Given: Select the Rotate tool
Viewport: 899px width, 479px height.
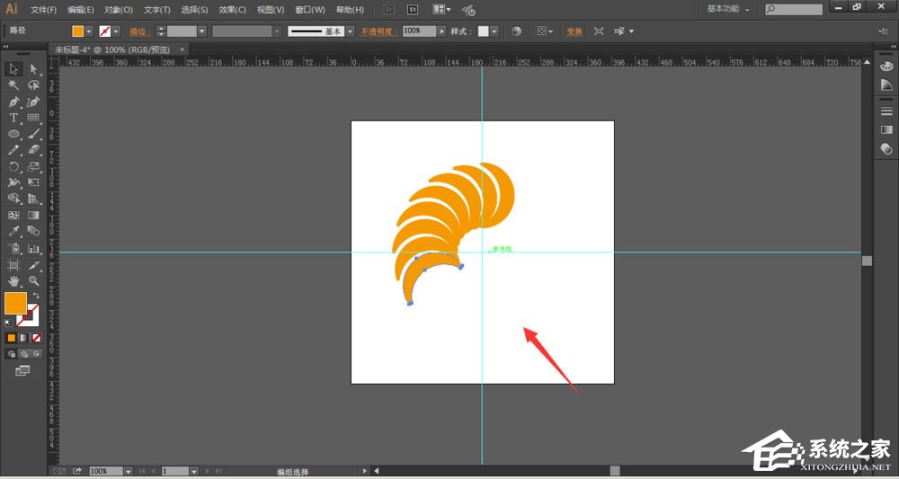Looking at the screenshot, I should tap(14, 166).
